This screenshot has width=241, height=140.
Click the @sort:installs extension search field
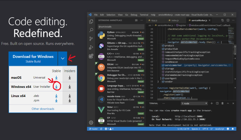pos(121,27)
